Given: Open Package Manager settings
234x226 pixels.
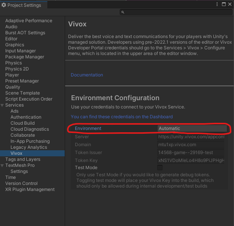Looking at the screenshot, I should (25, 57).
